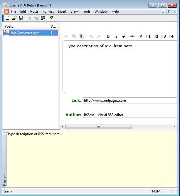Apply Heading 1 style
This screenshot has width=180, height=196.
point(148,36)
